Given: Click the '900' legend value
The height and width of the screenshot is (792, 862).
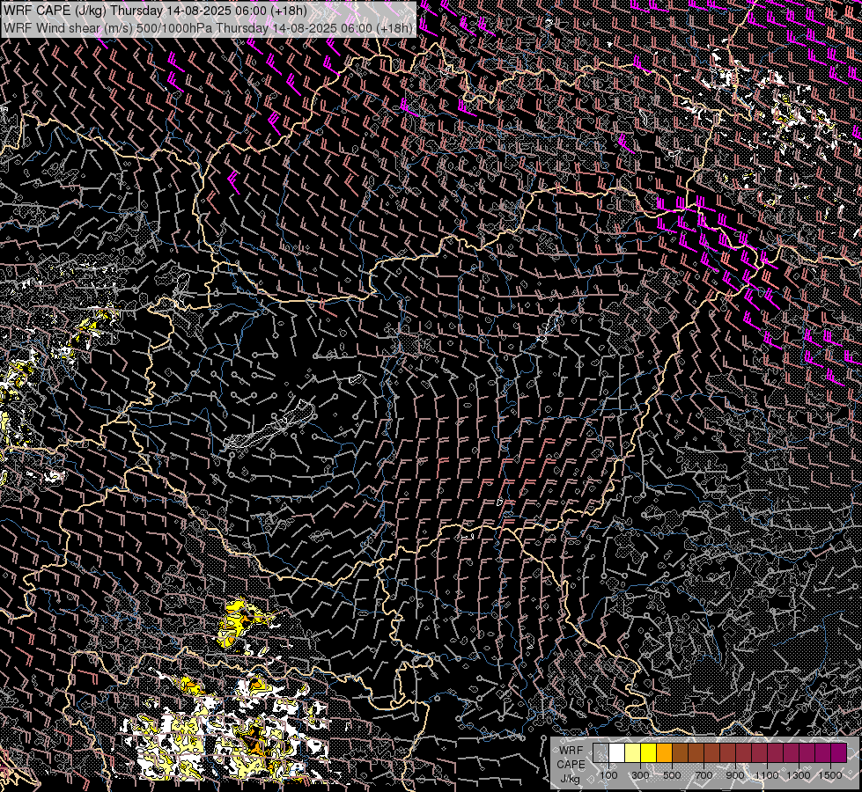Looking at the screenshot, I should tap(735, 775).
